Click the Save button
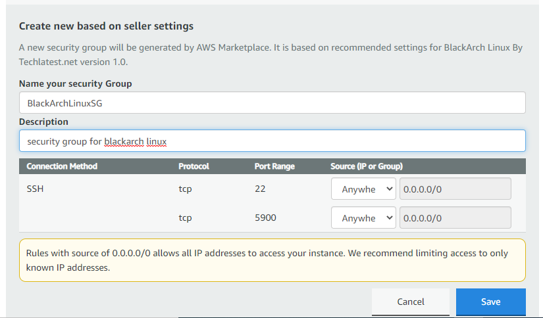Viewport: 543px width, 318px height. coord(490,302)
